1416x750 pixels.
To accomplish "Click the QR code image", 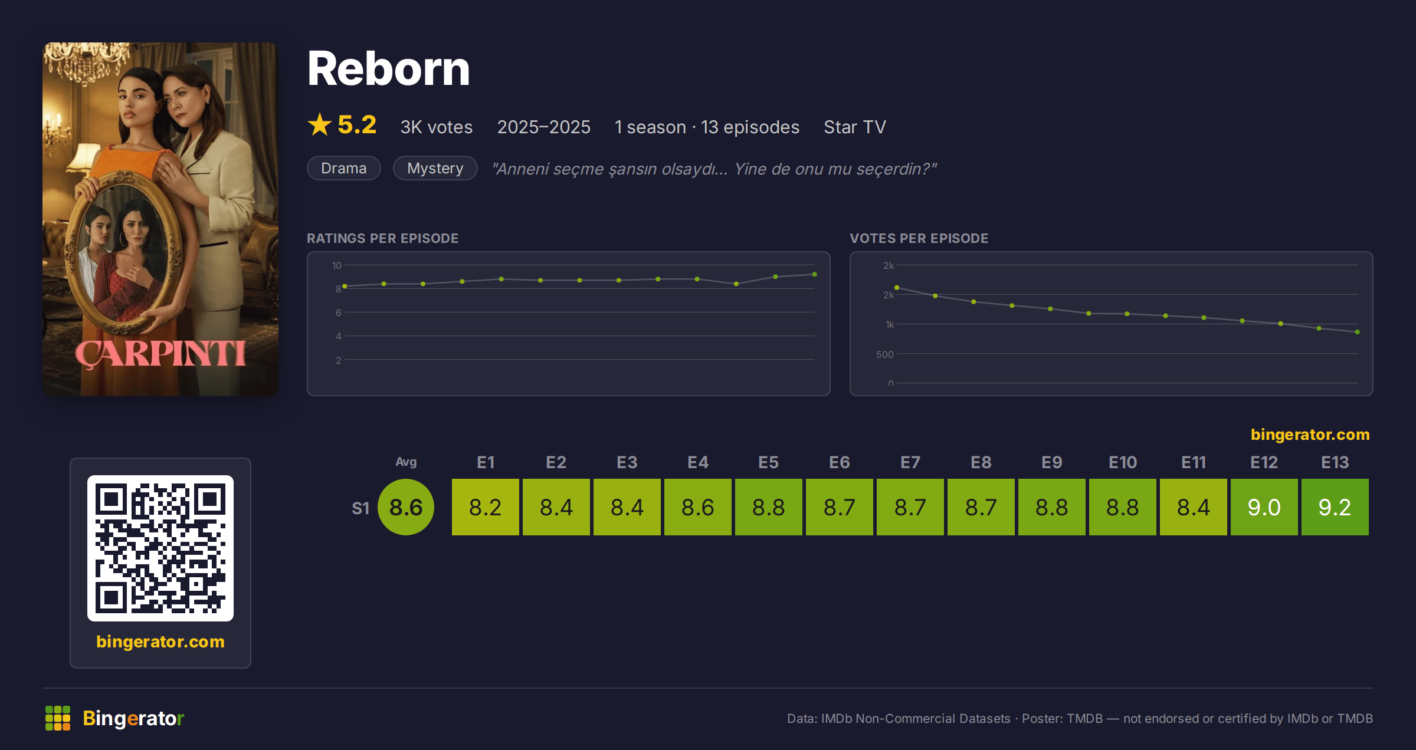I will [x=160, y=548].
